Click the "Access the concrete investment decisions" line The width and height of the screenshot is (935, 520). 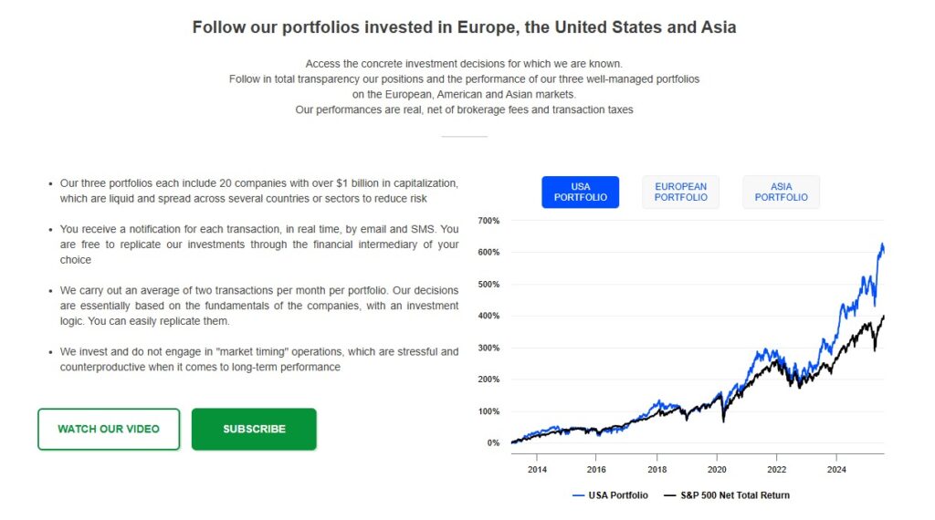coord(464,64)
